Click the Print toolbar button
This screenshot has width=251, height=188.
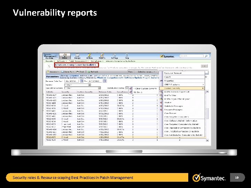[x=80, y=72]
